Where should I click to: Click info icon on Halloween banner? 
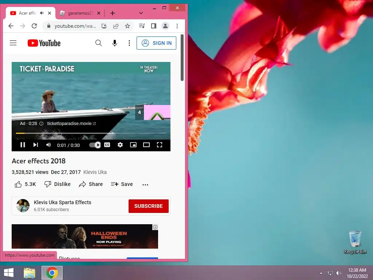click(155, 227)
